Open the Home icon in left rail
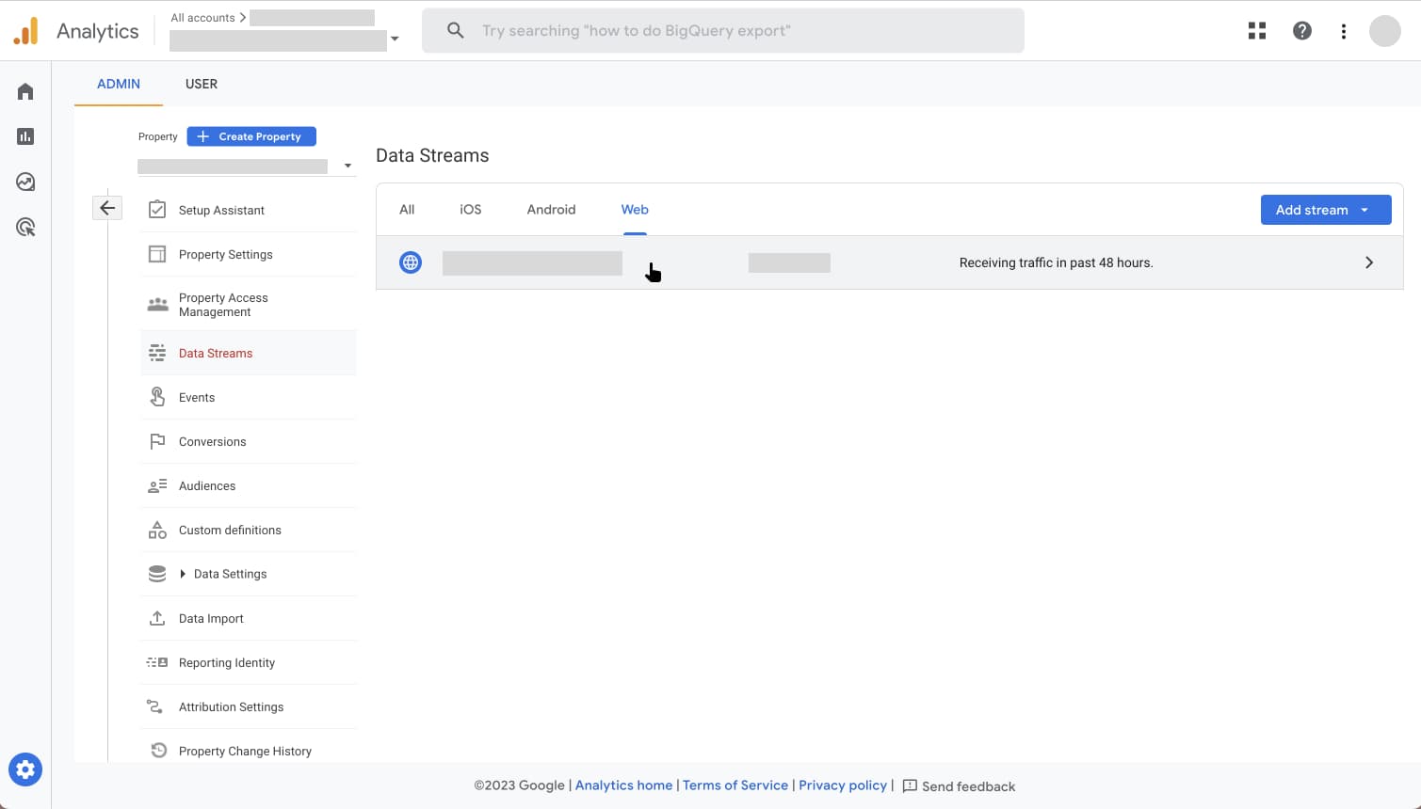Image resolution: width=1421 pixels, height=809 pixels. [25, 91]
